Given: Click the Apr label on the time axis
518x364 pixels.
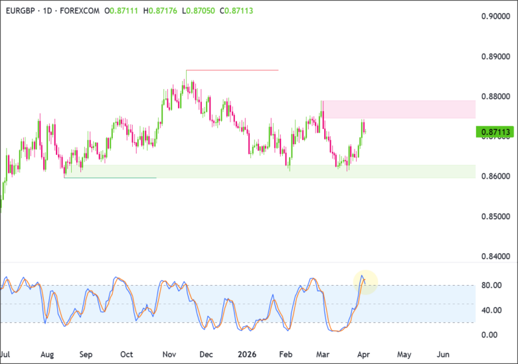Looking at the screenshot, I should [363, 355].
